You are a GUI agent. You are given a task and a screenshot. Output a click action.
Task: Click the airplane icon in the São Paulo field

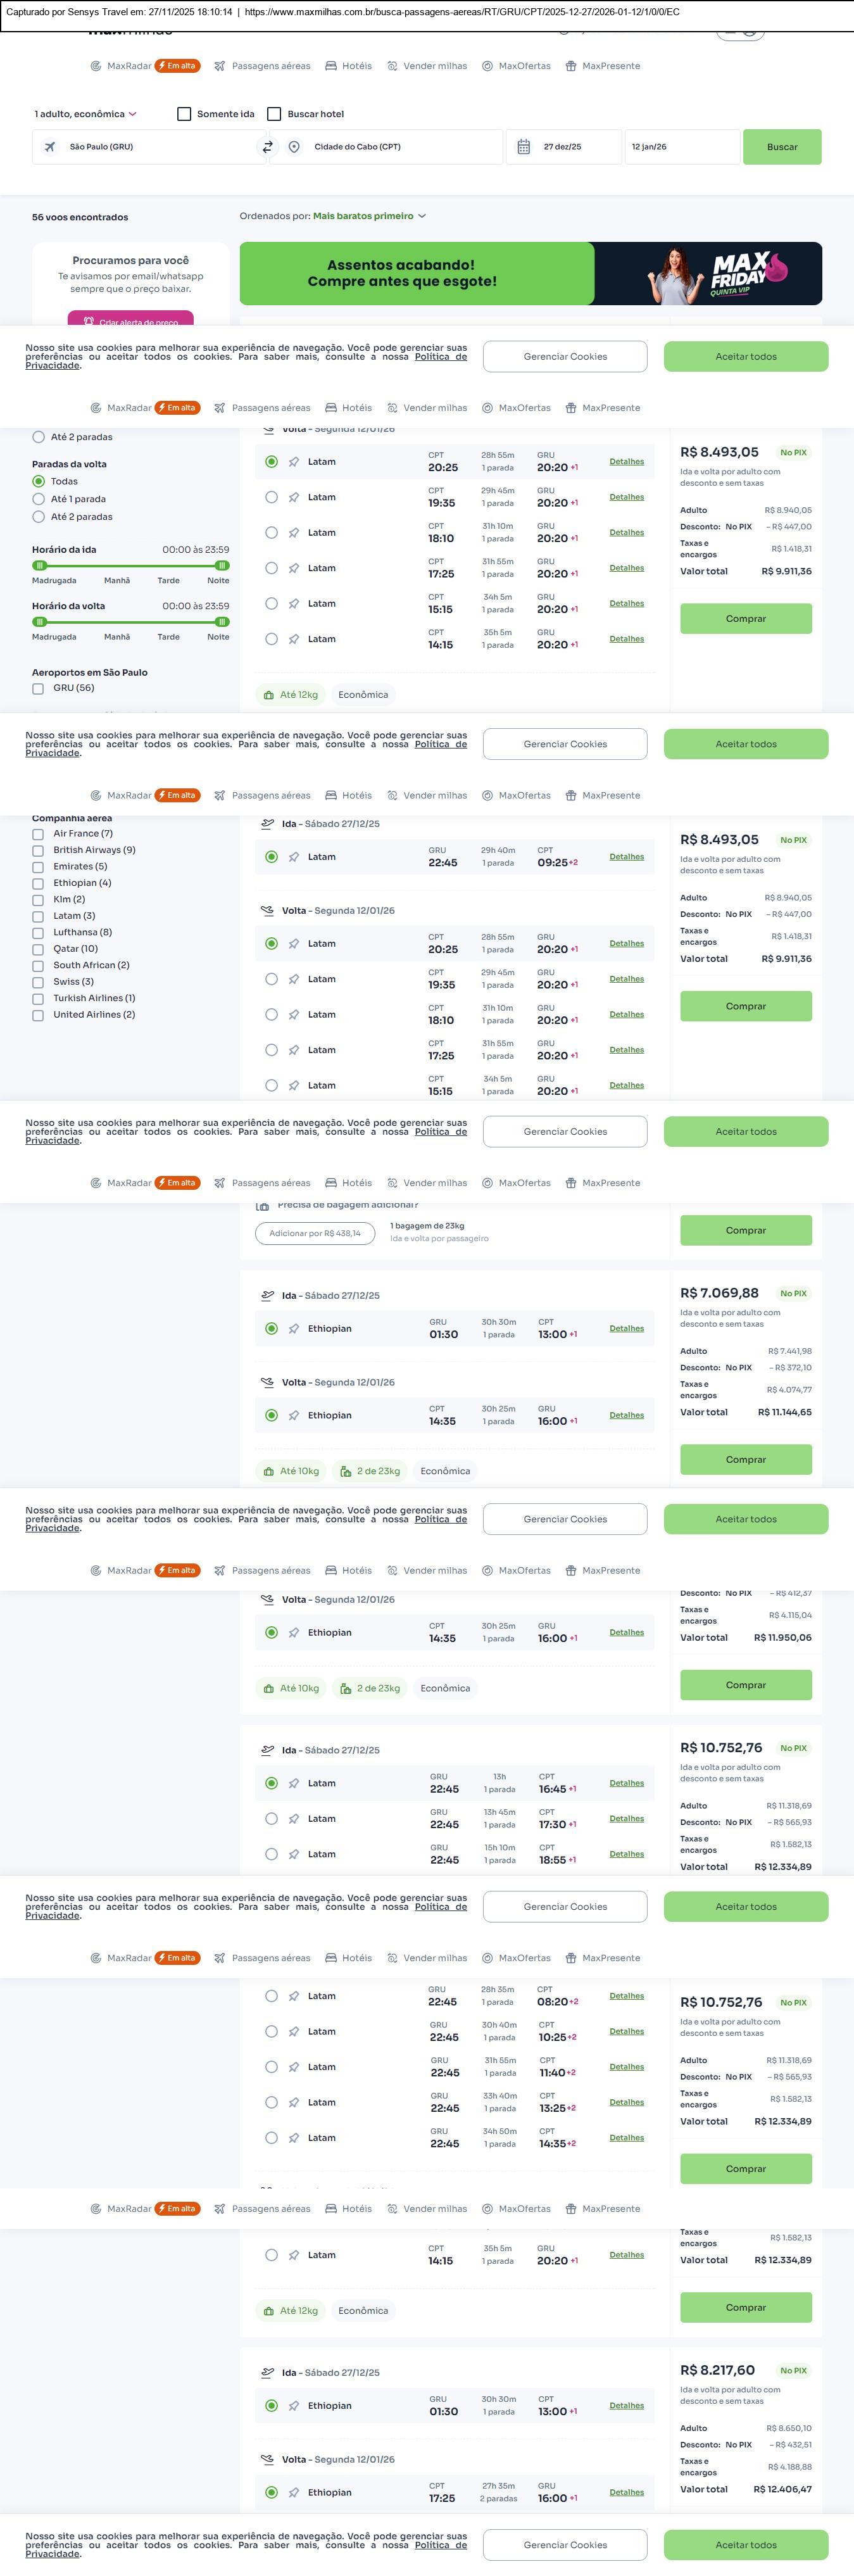[x=50, y=147]
